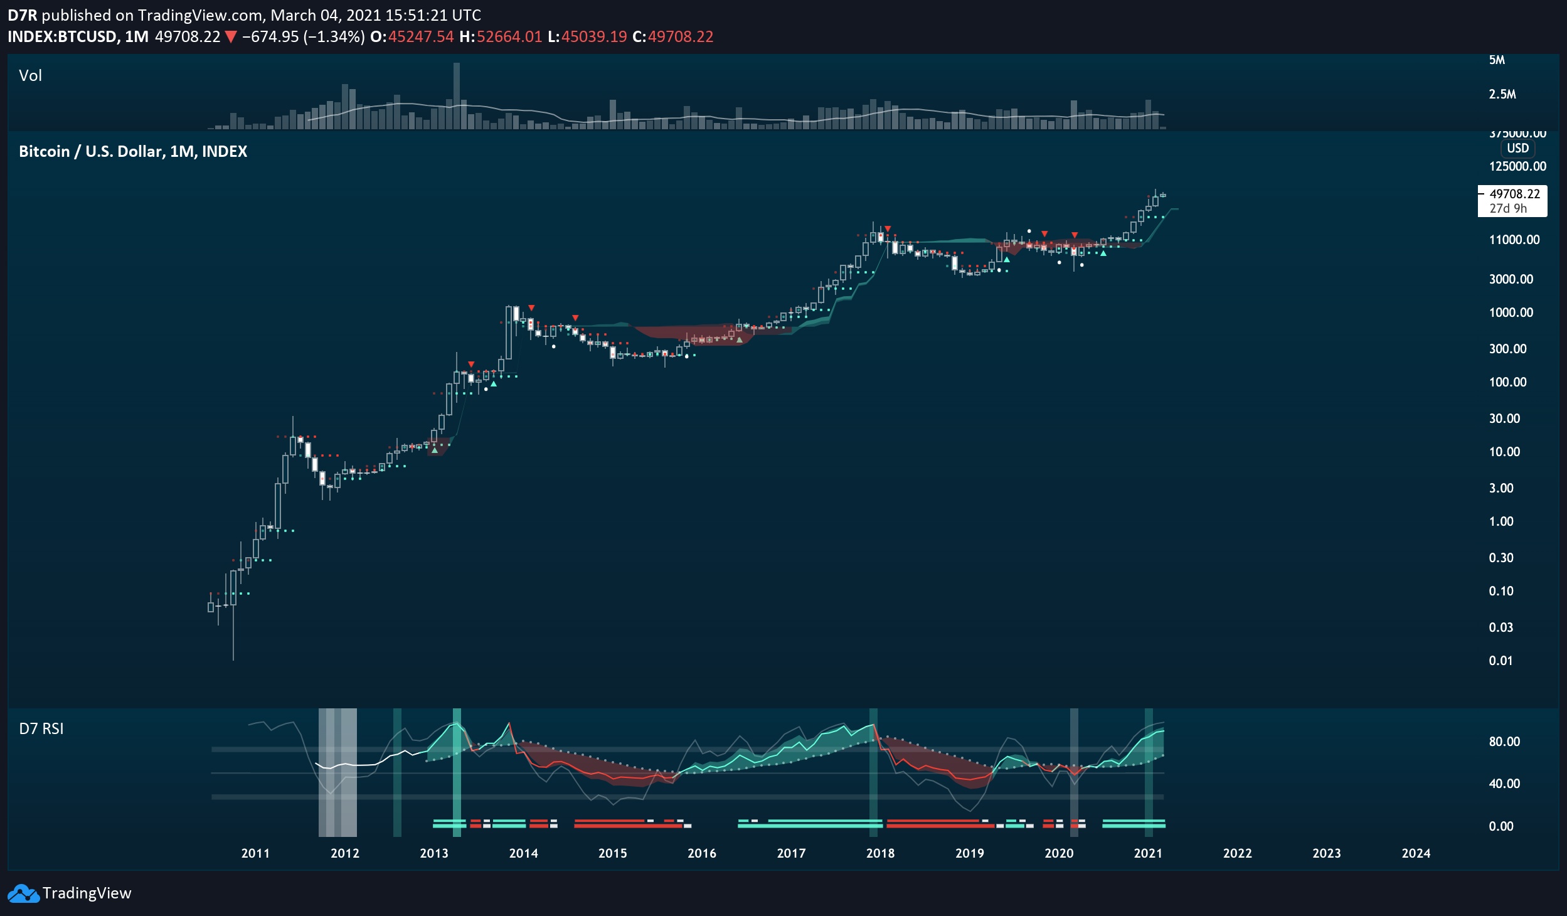Click the 2021 label on the time axis
The width and height of the screenshot is (1567, 916).
pyautogui.click(x=1149, y=853)
